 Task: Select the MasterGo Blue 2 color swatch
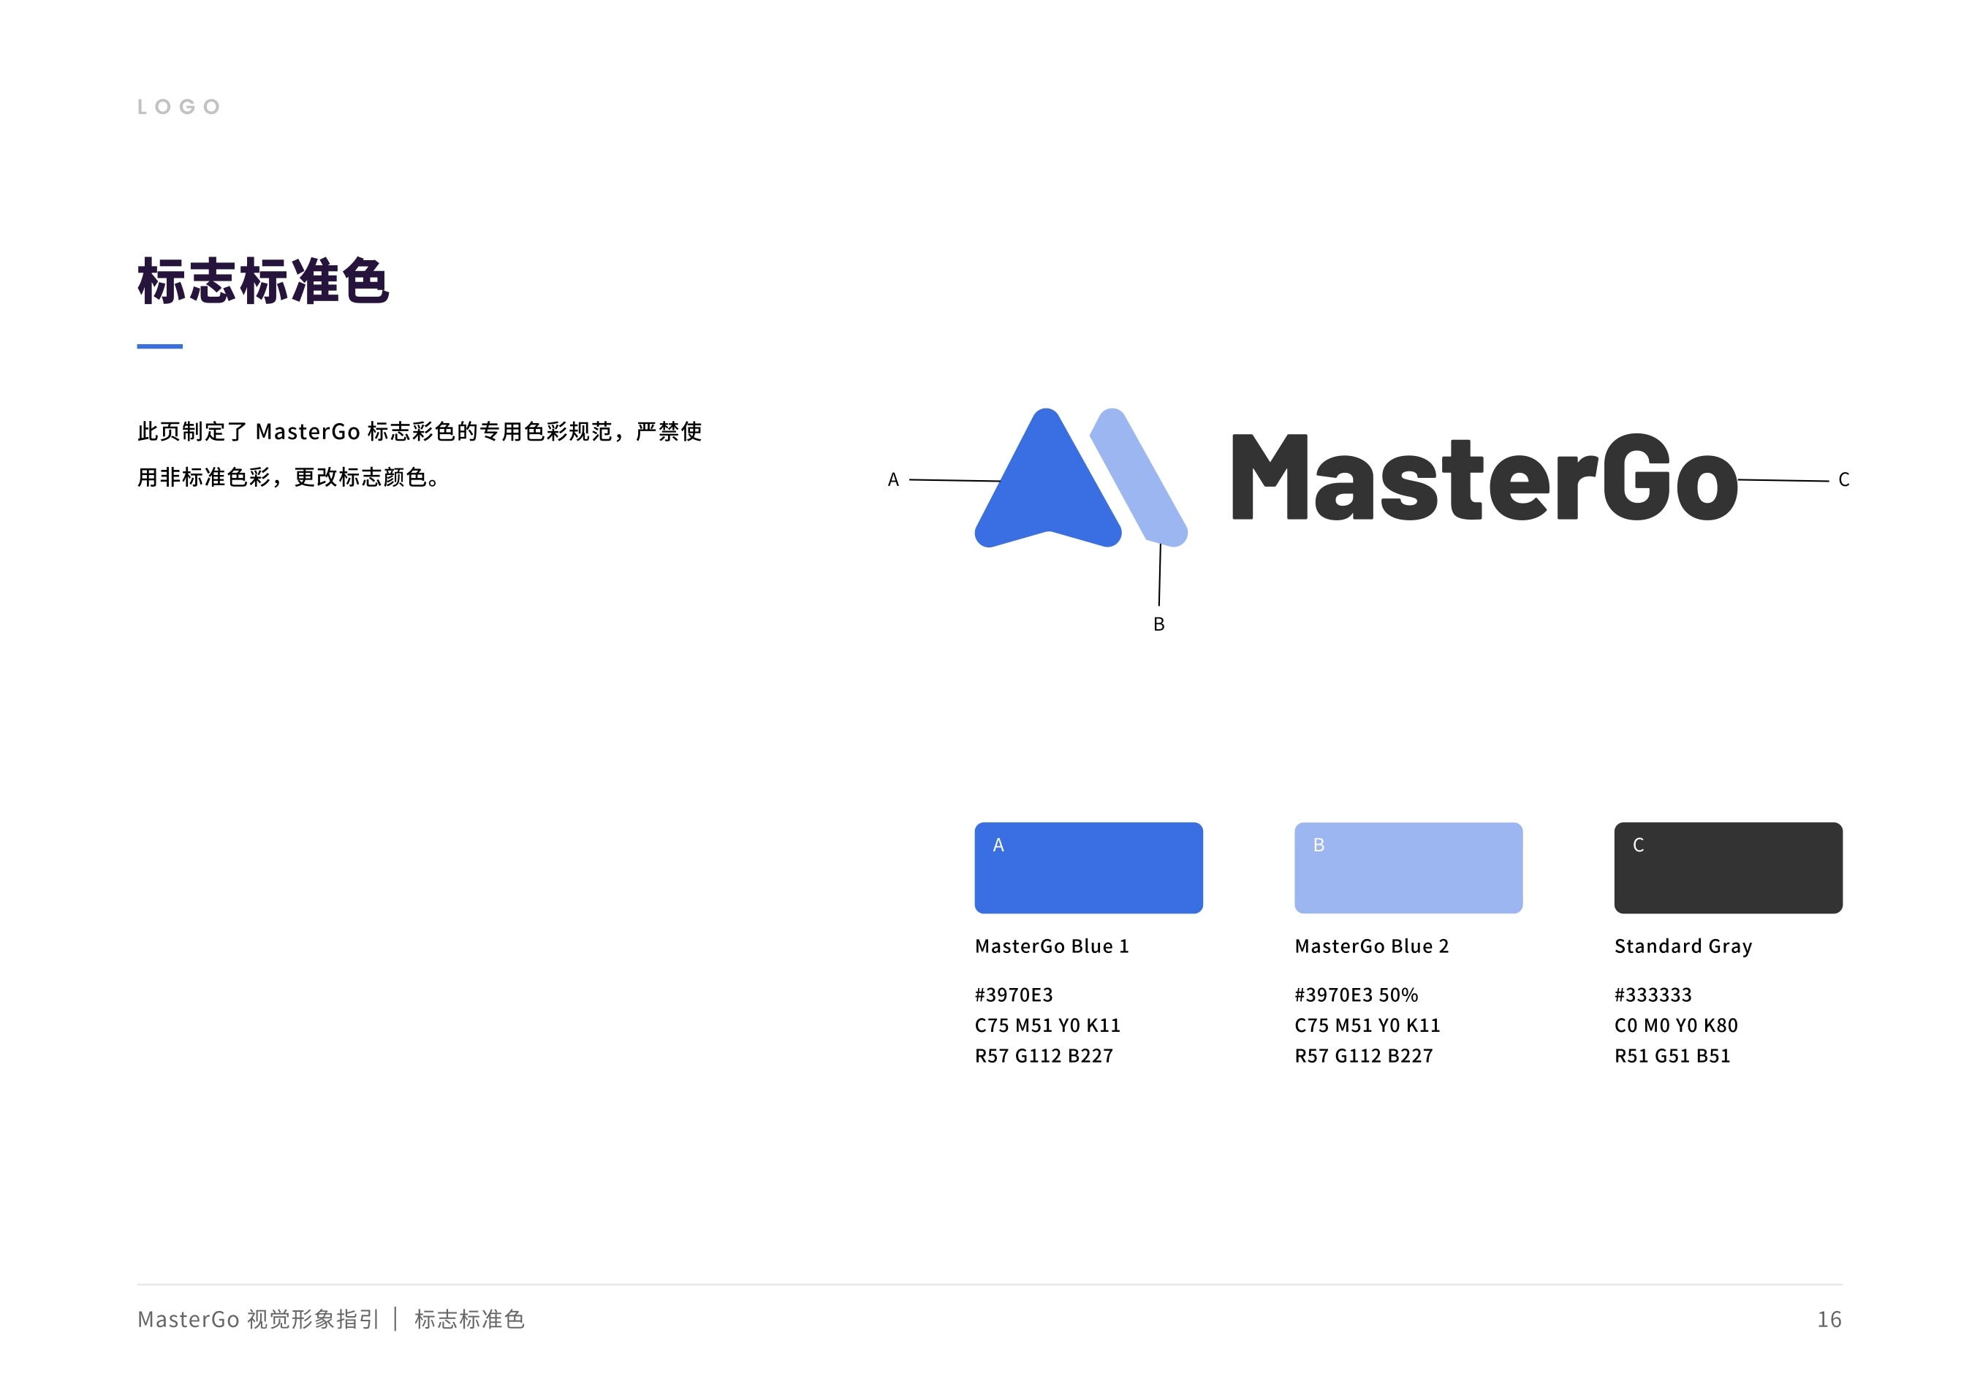click(x=1408, y=867)
